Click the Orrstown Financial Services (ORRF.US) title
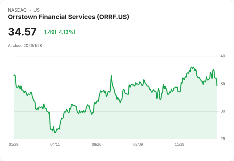The width and height of the screenshot is (234, 161). pos(68,17)
